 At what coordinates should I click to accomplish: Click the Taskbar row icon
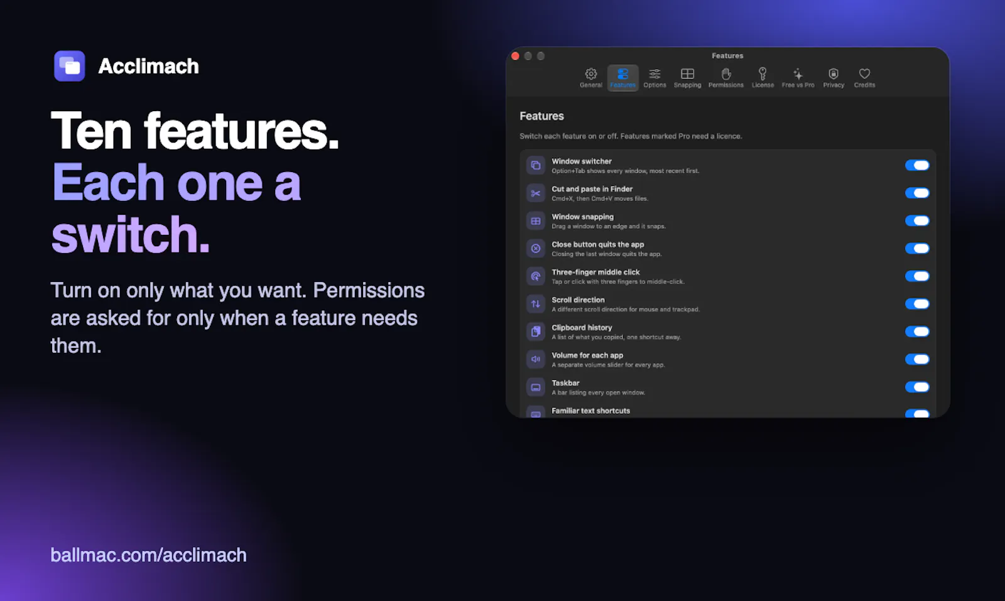coord(536,387)
